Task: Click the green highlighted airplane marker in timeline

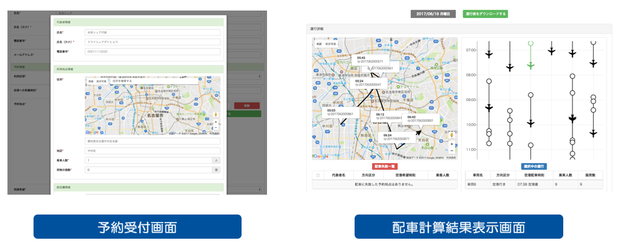Action: pyautogui.click(x=530, y=64)
